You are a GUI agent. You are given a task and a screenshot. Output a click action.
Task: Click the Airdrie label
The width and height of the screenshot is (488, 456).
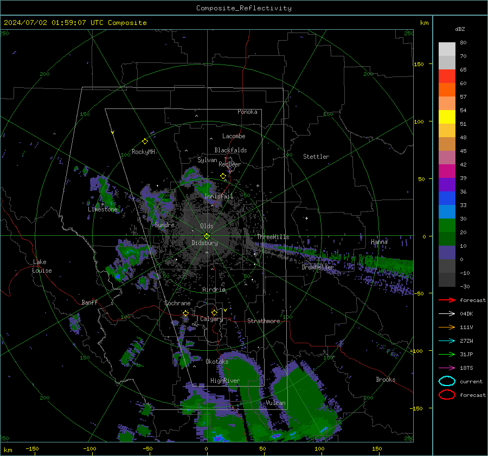pos(214,290)
